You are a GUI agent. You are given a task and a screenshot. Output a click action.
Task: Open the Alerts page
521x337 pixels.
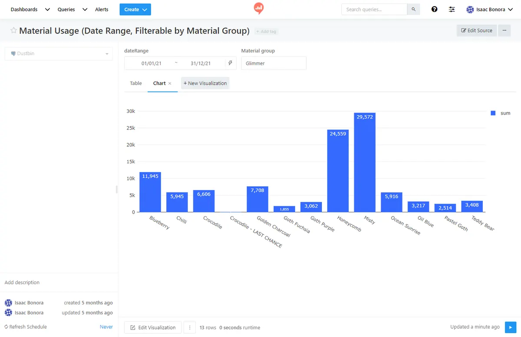pyautogui.click(x=102, y=10)
